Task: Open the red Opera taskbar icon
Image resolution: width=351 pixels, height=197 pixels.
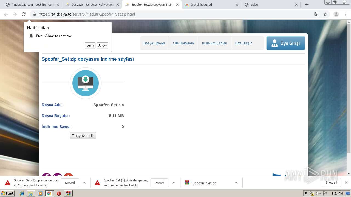Action: (x=59, y=193)
